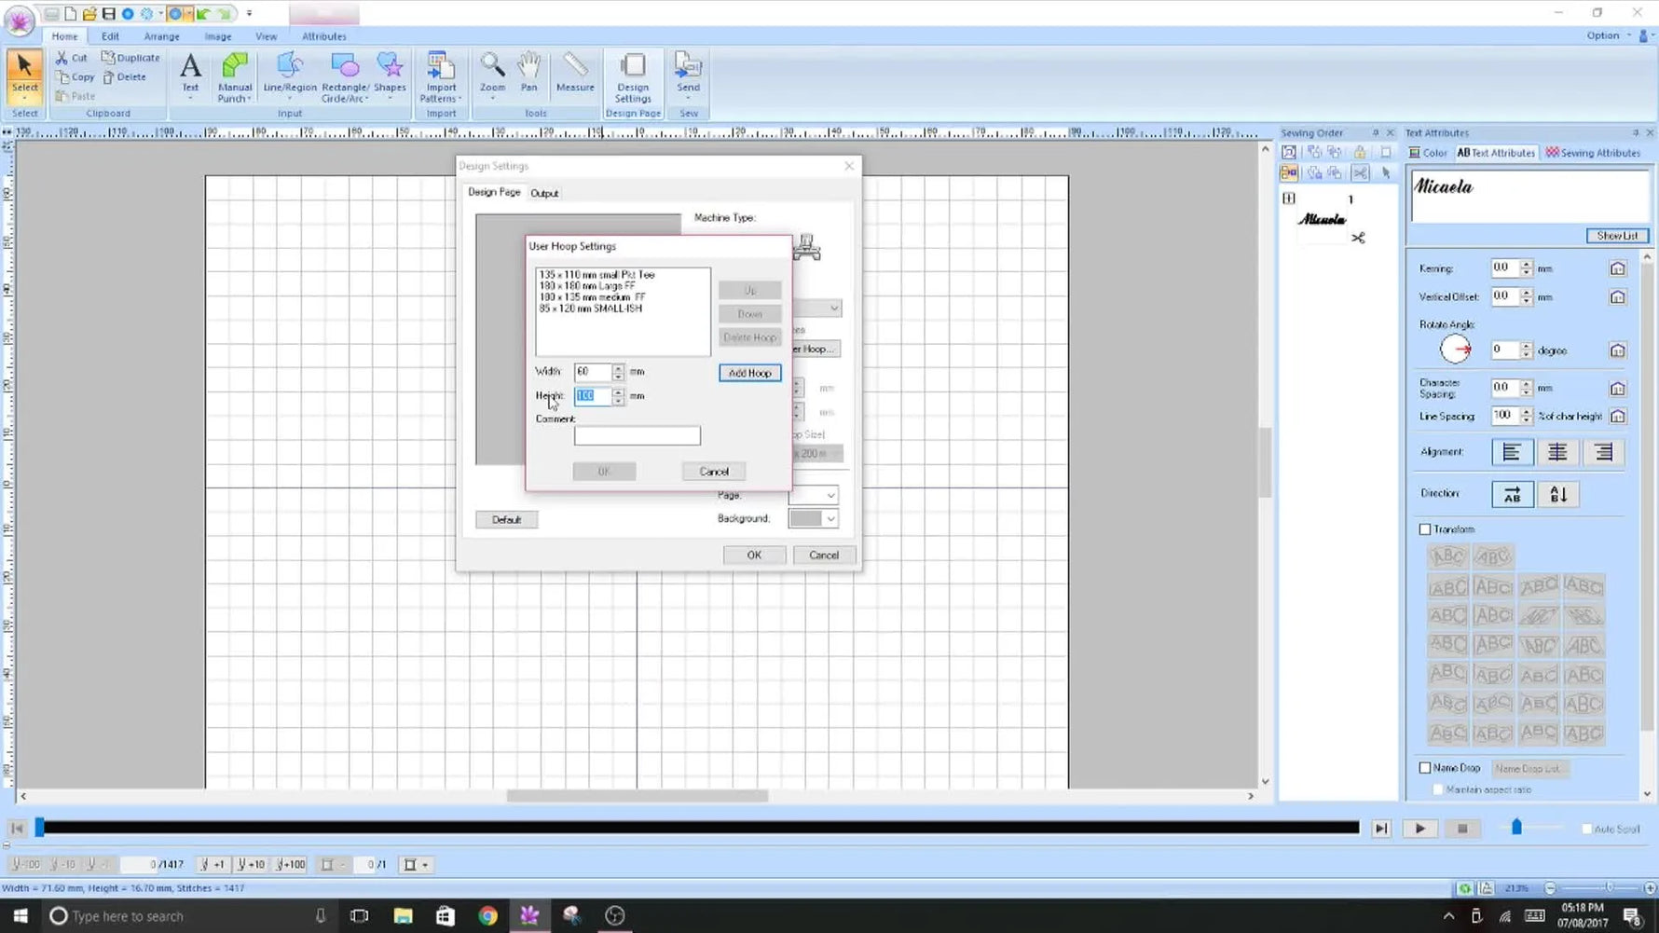Open the Background color dropdown
The width and height of the screenshot is (1659, 933).
[x=829, y=519]
